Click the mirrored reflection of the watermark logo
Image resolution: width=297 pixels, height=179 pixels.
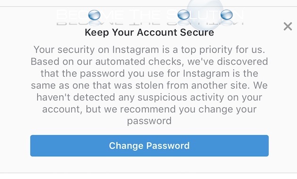[x=150, y=23]
